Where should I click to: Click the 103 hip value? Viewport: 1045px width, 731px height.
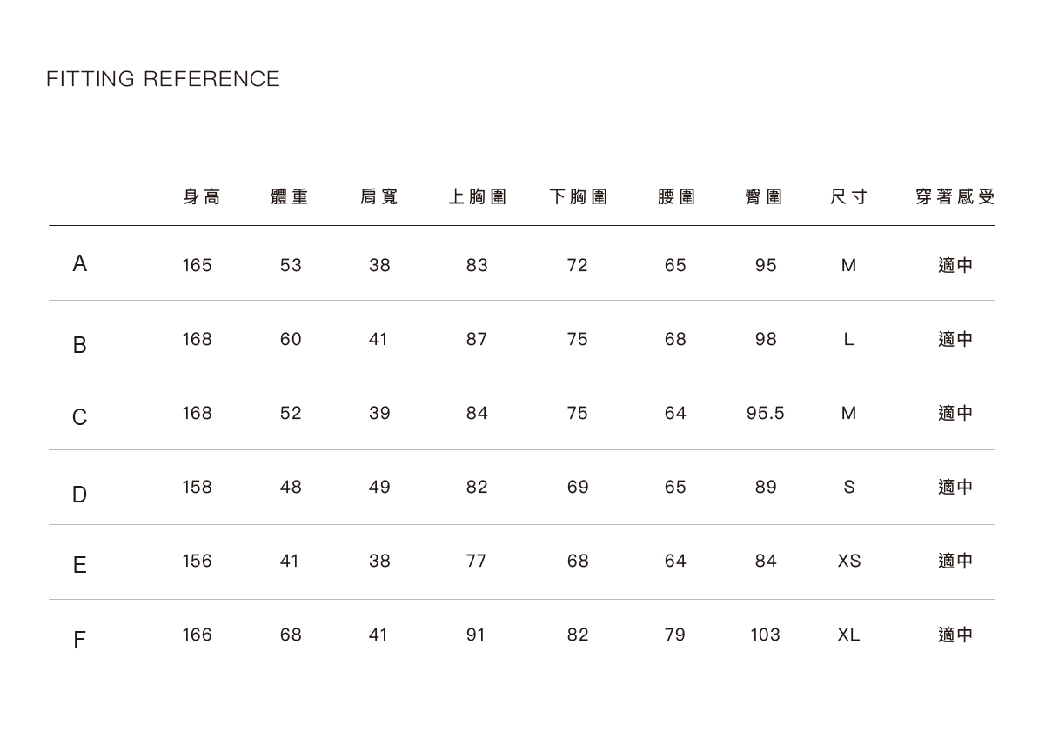coord(766,635)
